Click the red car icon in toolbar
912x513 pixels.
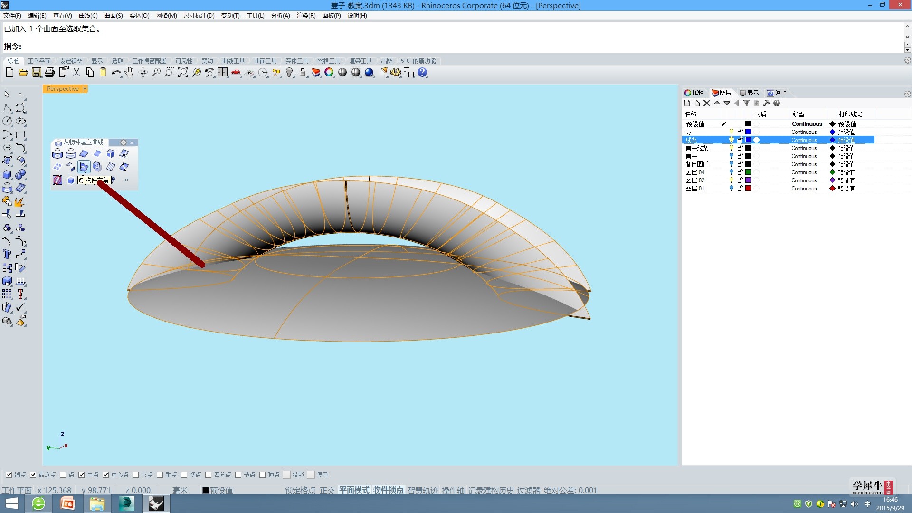(x=236, y=72)
